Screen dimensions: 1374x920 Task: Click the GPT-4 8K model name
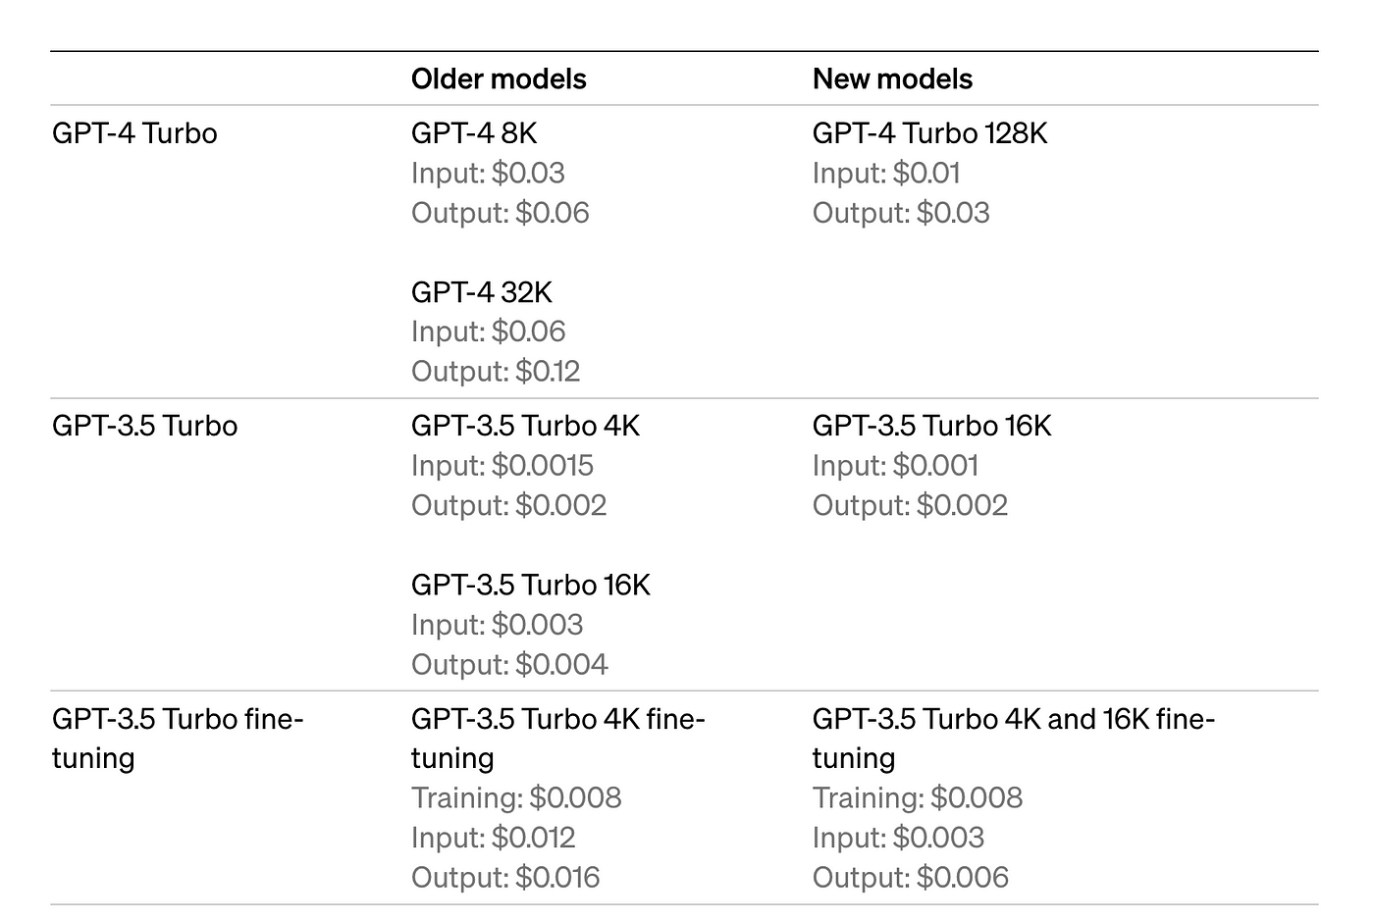click(474, 132)
